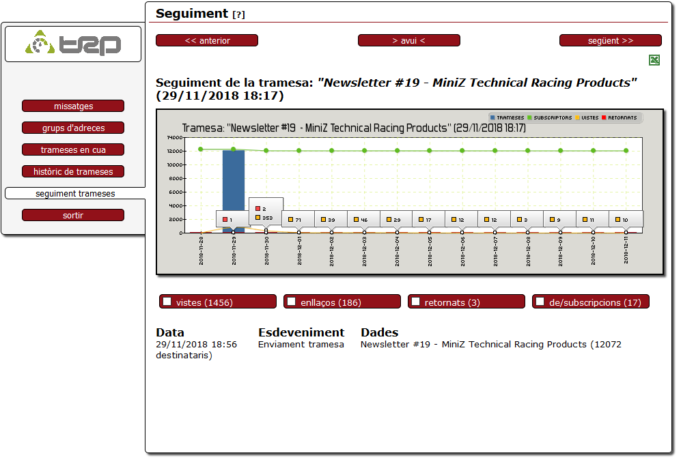This screenshot has height=460, width=681.
Task: Log out with the sortir button
Action: click(73, 215)
